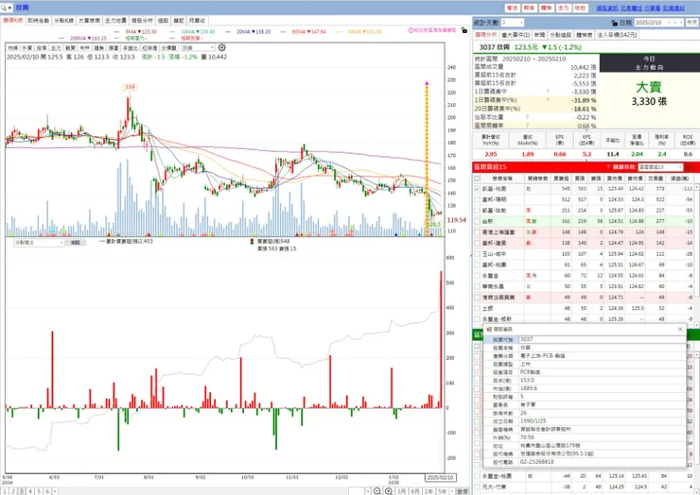This screenshot has width=700, height=495.
Task: Click the 交易量 column header
Action: 656,179
